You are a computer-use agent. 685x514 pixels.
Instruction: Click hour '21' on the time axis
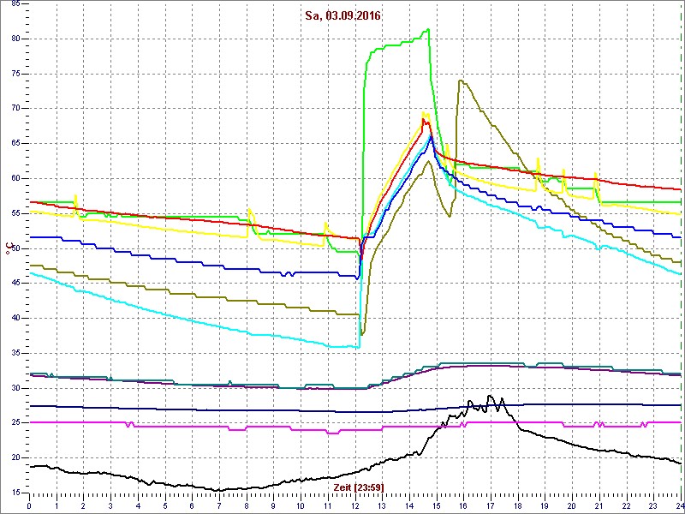tap(599, 505)
